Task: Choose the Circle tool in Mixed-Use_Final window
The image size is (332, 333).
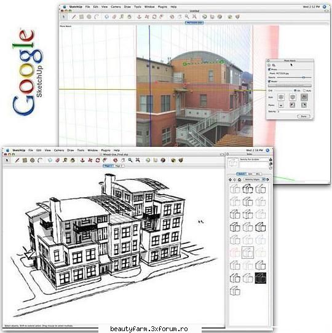Action: pyautogui.click(x=32, y=160)
